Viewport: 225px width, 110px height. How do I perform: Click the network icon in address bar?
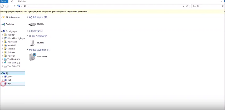(x=19, y=6)
